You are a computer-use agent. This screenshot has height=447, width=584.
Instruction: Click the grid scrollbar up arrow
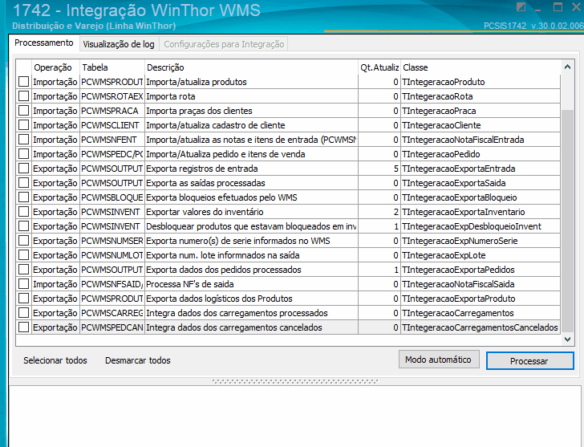567,67
